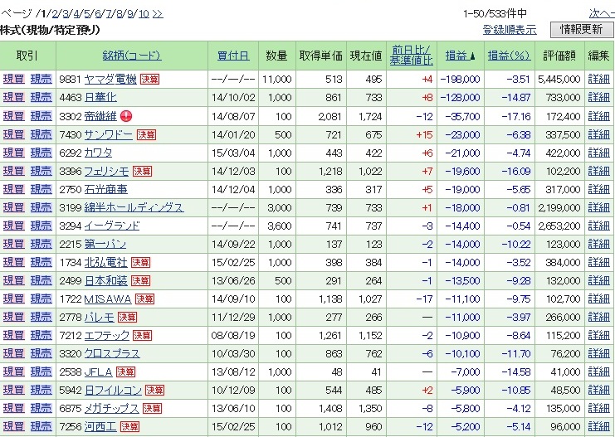This screenshot has width=615, height=437.
Task: Click the 決算 badge beside 河西工
Action: click(129, 426)
